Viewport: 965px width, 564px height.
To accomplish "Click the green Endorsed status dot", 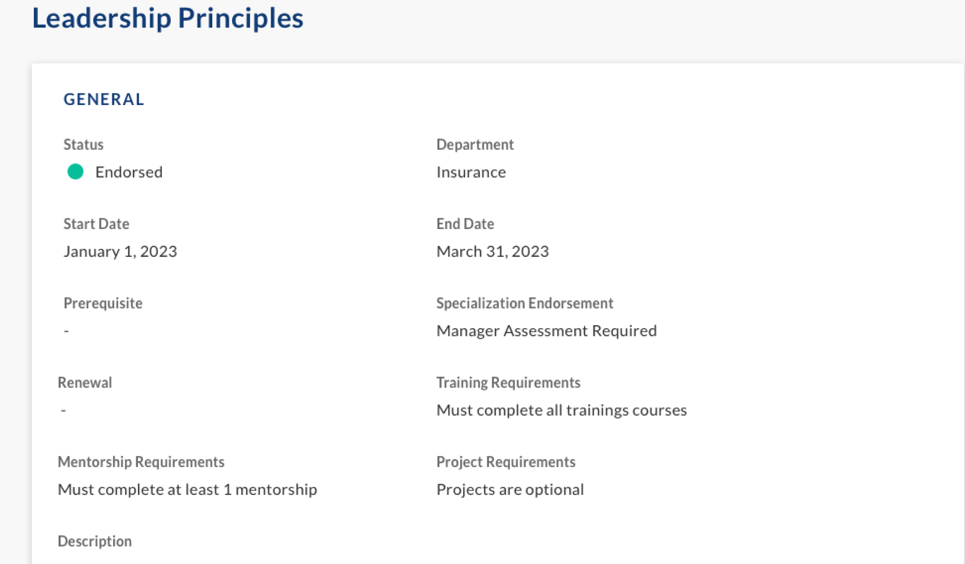I will [x=75, y=172].
